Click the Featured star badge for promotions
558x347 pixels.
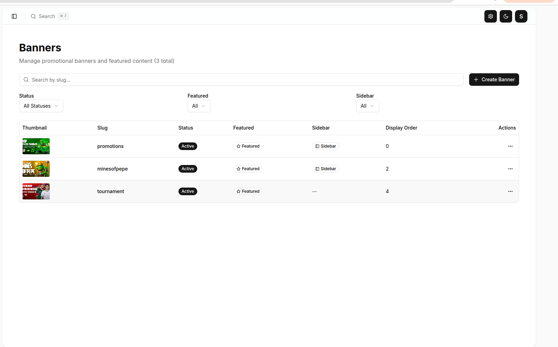tap(248, 146)
